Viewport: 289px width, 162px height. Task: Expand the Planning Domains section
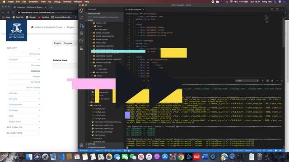point(104,147)
